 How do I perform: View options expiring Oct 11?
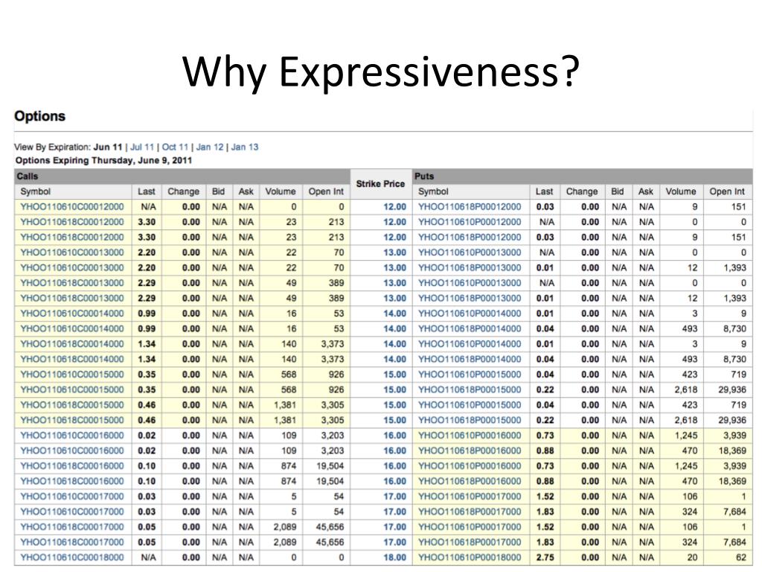pyautogui.click(x=175, y=147)
